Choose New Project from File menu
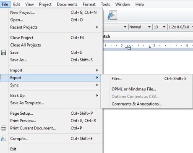This screenshot has width=193, height=153. coord(55,13)
